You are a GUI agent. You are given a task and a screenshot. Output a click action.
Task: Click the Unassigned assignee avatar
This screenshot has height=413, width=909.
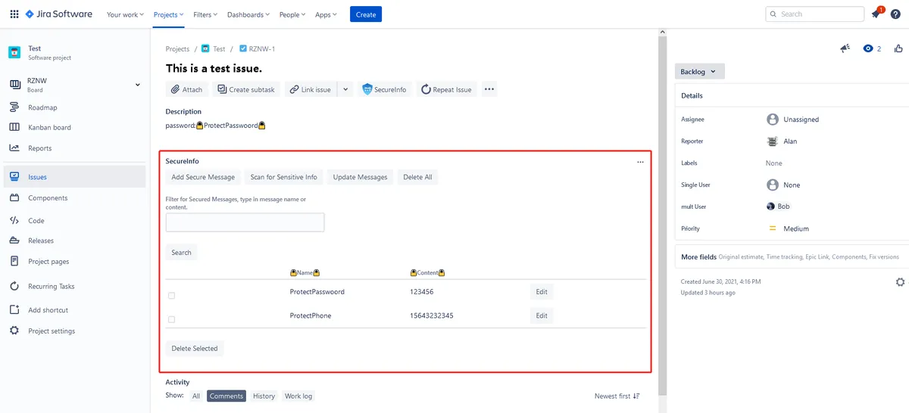tap(773, 120)
